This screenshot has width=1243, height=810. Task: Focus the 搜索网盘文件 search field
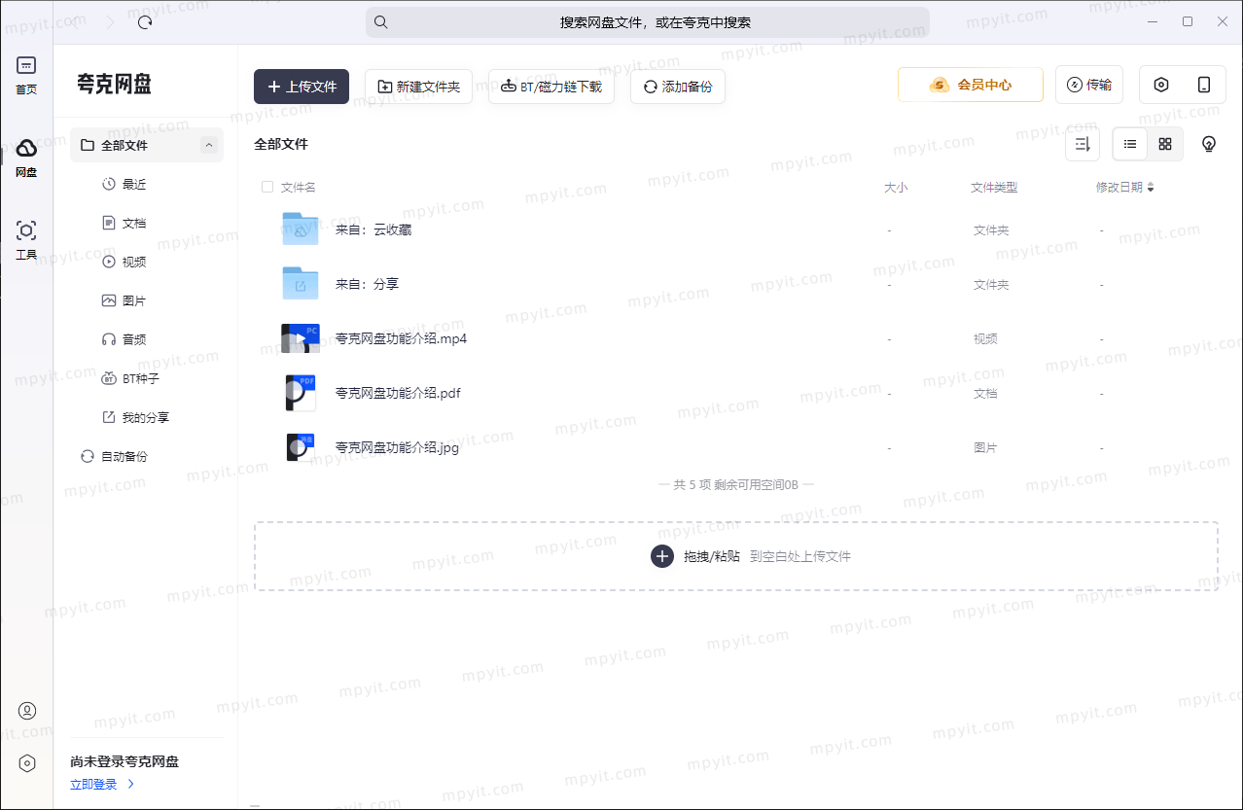(648, 22)
